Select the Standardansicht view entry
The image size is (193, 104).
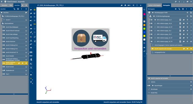pyautogui.click(x=10, y=70)
